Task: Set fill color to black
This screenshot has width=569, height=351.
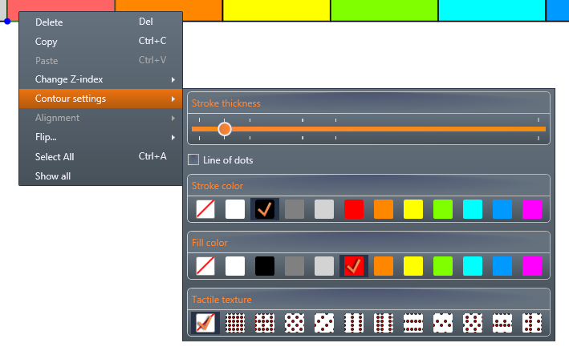Action: (x=265, y=266)
